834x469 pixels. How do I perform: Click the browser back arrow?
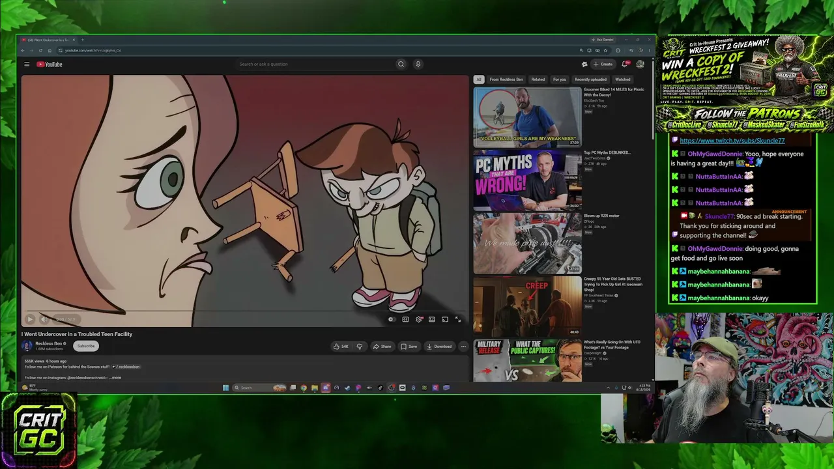point(23,50)
